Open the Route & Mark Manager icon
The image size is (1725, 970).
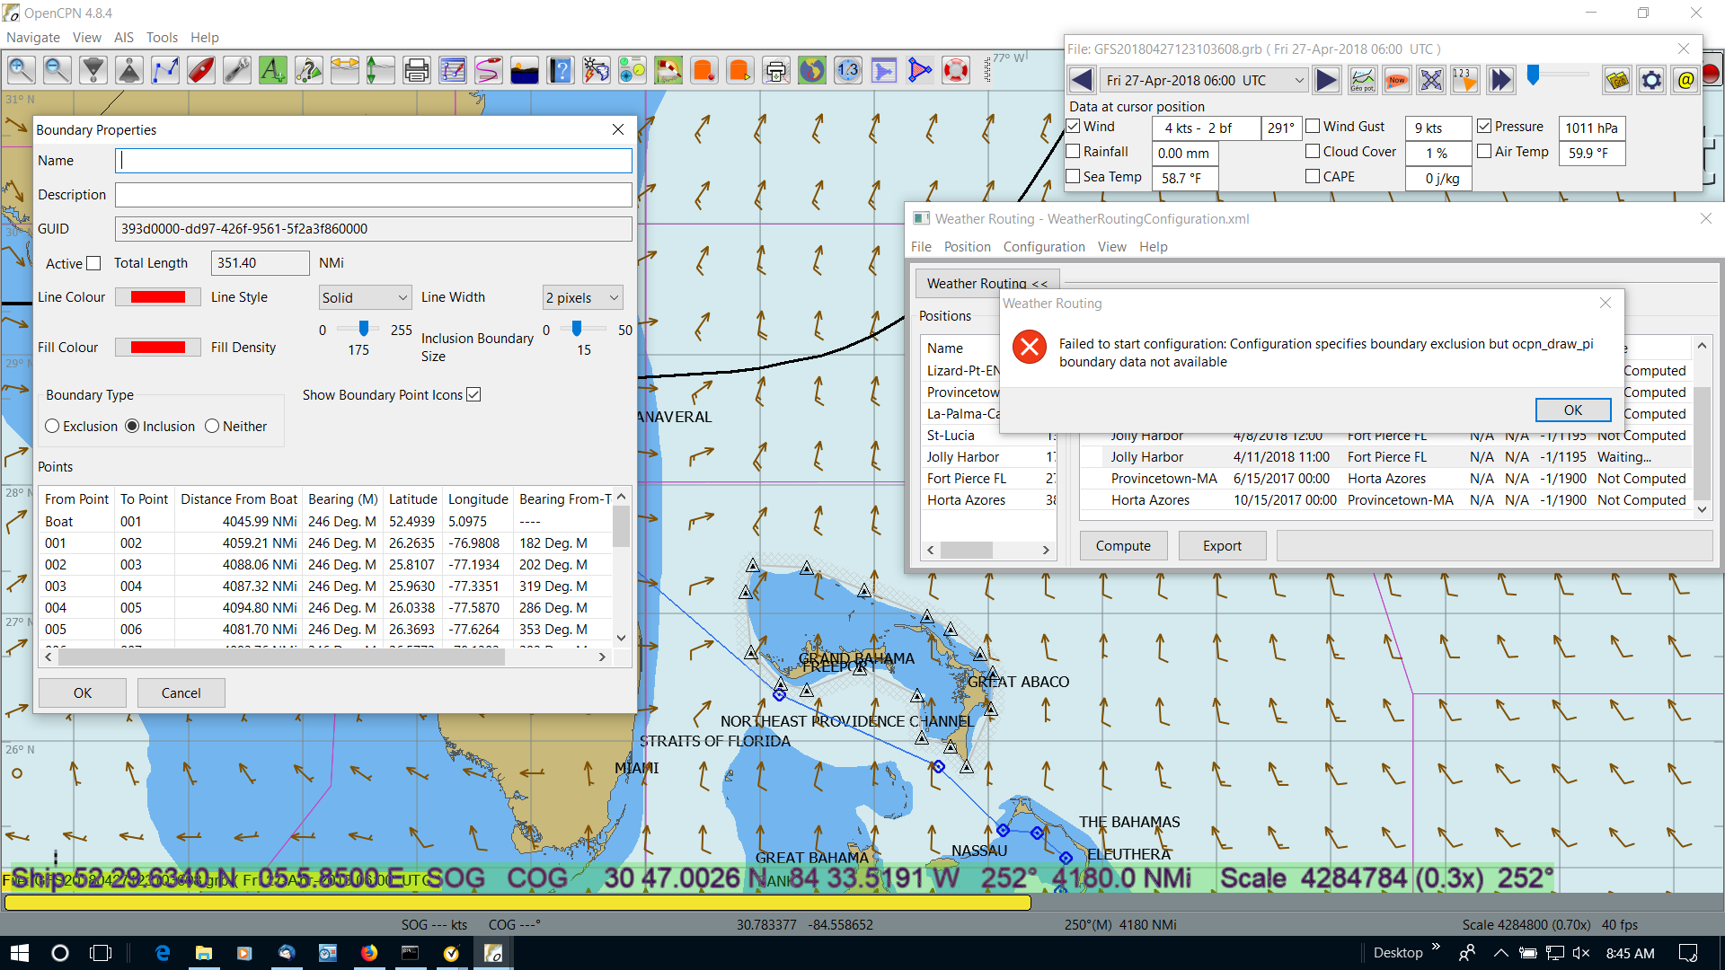(453, 69)
